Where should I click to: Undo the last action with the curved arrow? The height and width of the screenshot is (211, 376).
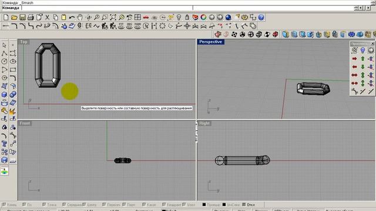pos(72,17)
